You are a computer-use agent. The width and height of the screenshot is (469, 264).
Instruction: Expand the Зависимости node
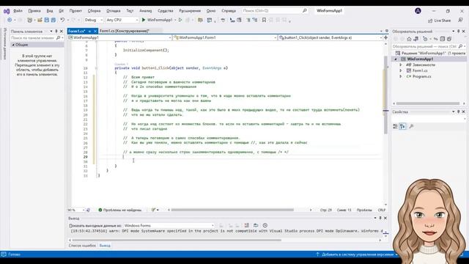tap(401, 65)
